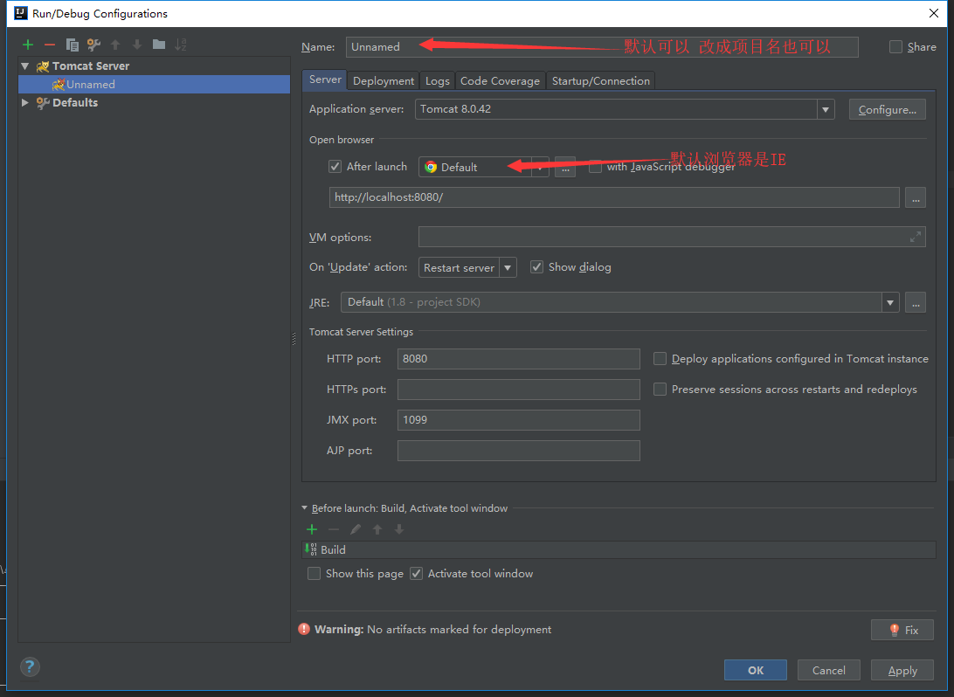Check Show this page checkbox
Viewport: 954px width, 697px height.
coord(314,574)
